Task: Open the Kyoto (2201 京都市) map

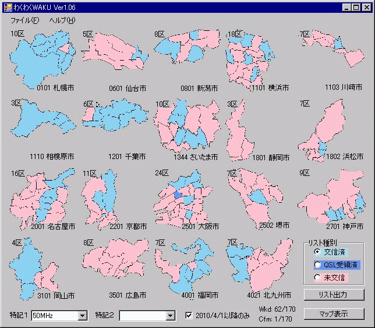Action: pos(99,200)
